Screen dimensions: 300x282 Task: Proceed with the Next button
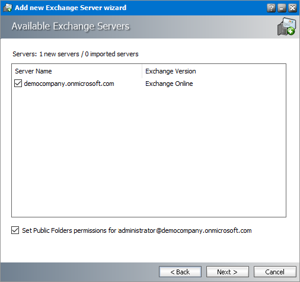click(x=228, y=272)
